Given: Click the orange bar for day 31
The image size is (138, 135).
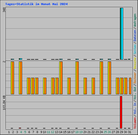Looking at the screenshot, I should pos(130,86).
